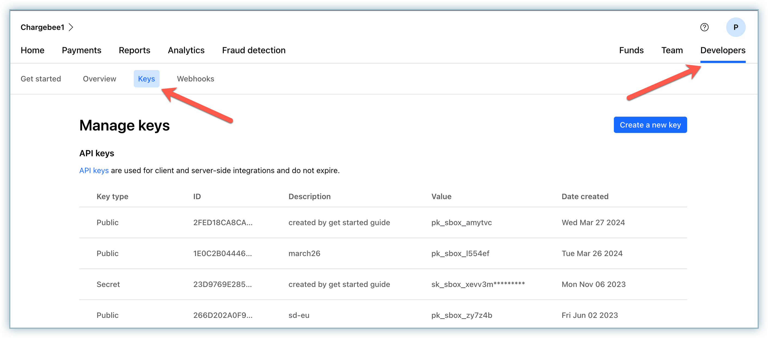Select the Developers tab
This screenshot has height=338, width=768.
tap(723, 50)
